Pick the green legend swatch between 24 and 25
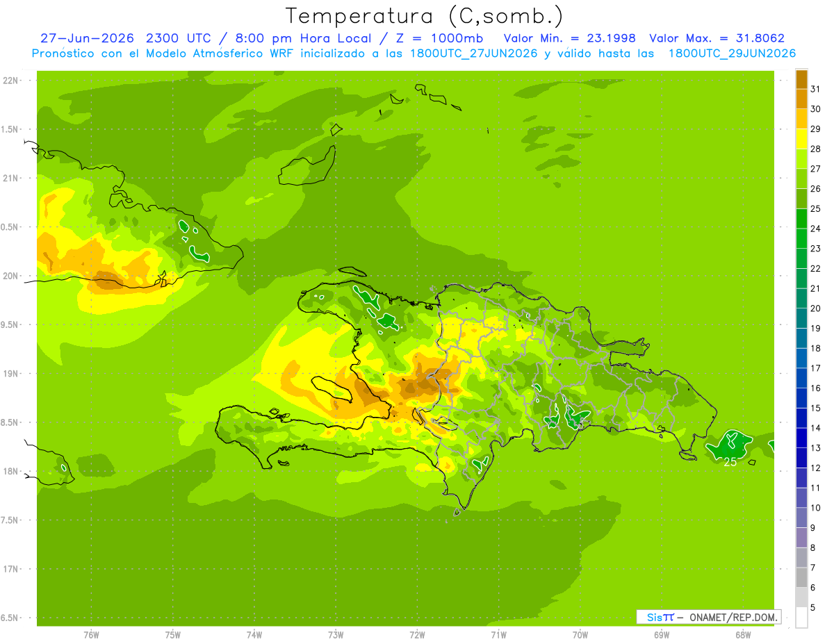The height and width of the screenshot is (644, 834). click(801, 219)
